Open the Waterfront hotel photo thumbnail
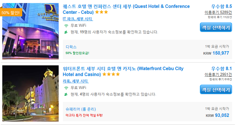The width and height of the screenshot is (236, 125). coord(30,93)
